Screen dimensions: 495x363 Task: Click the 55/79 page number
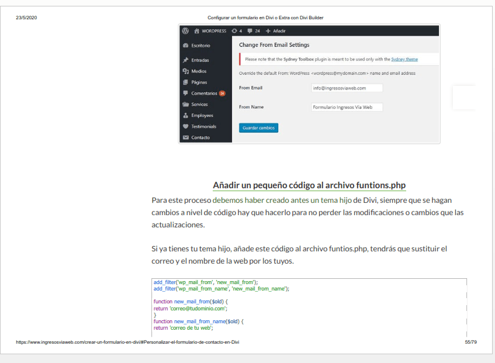[x=470, y=342]
